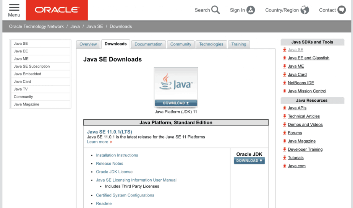Open Java ME link in SDKs list
The width and height of the screenshot is (353, 208).
coord(296,66)
